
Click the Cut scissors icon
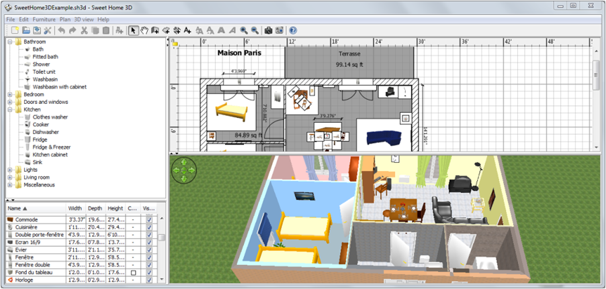[84, 30]
